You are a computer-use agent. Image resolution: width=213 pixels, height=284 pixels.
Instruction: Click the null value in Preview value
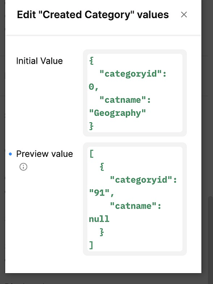[99, 219]
